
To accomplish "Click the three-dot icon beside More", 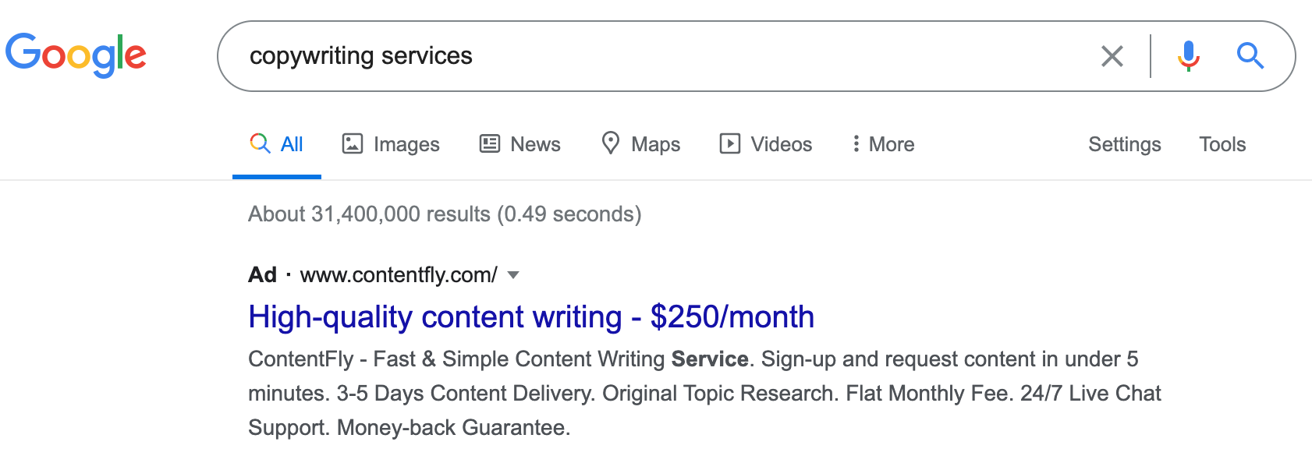I will pyautogui.click(x=856, y=143).
